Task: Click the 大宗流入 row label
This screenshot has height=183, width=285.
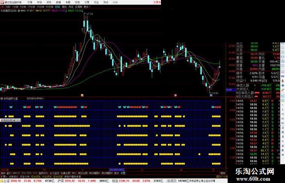Action: (242, 89)
